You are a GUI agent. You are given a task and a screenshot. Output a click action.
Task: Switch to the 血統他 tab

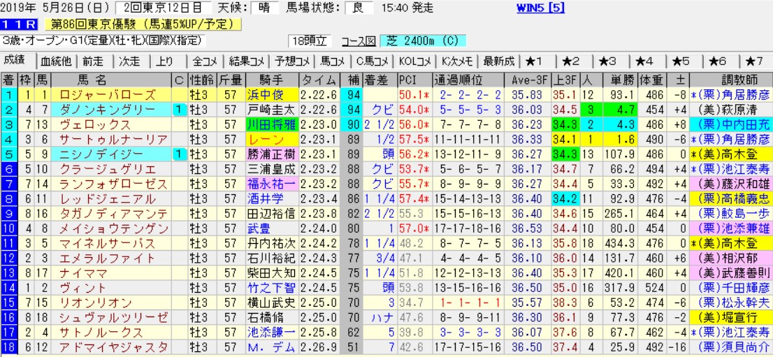click(56, 60)
